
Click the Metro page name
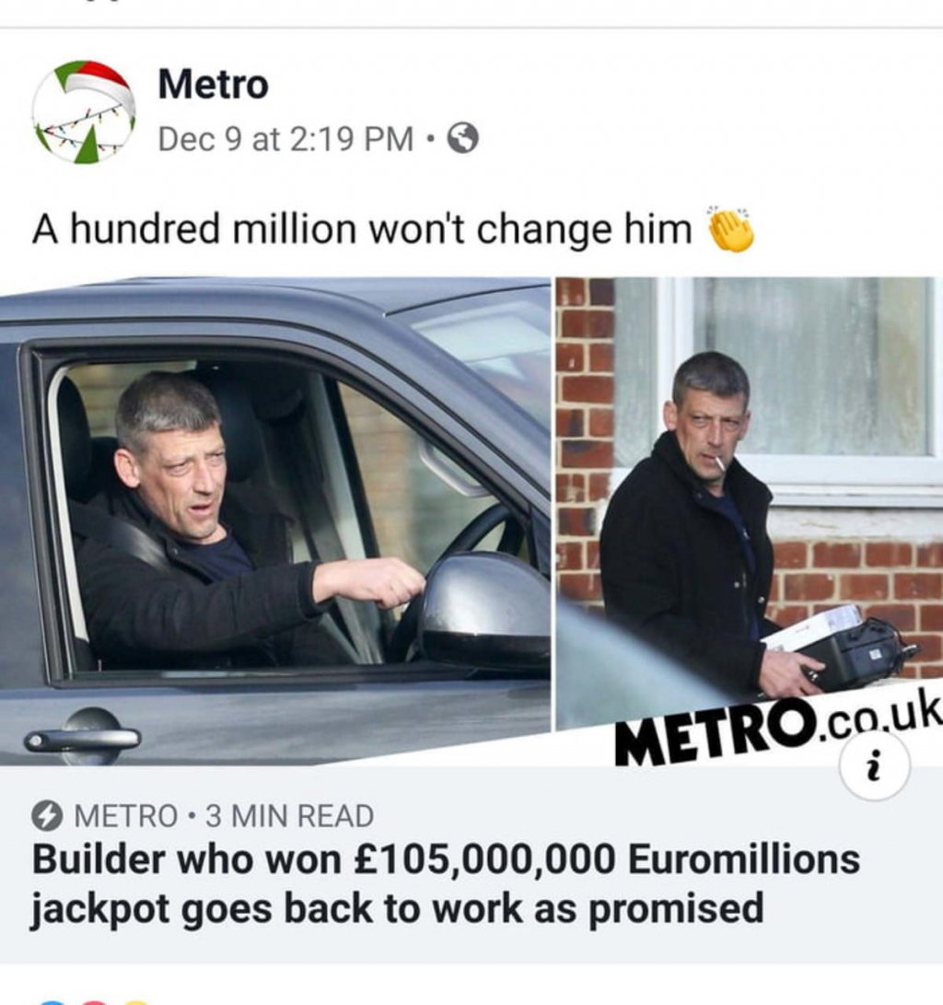pos(213,84)
